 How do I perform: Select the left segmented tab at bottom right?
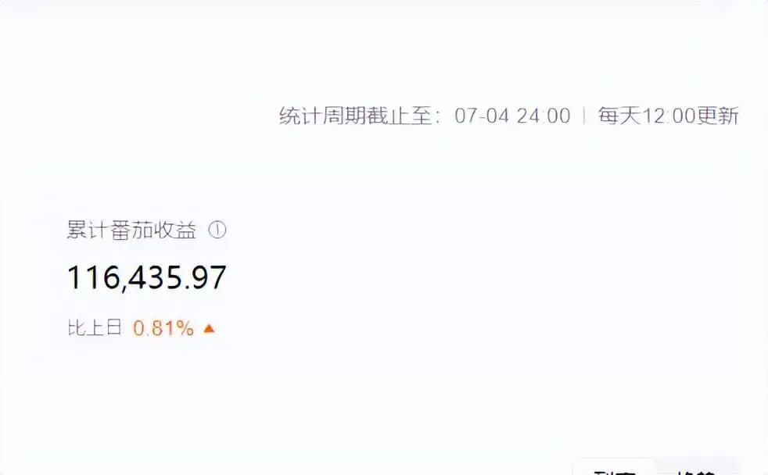615,468
